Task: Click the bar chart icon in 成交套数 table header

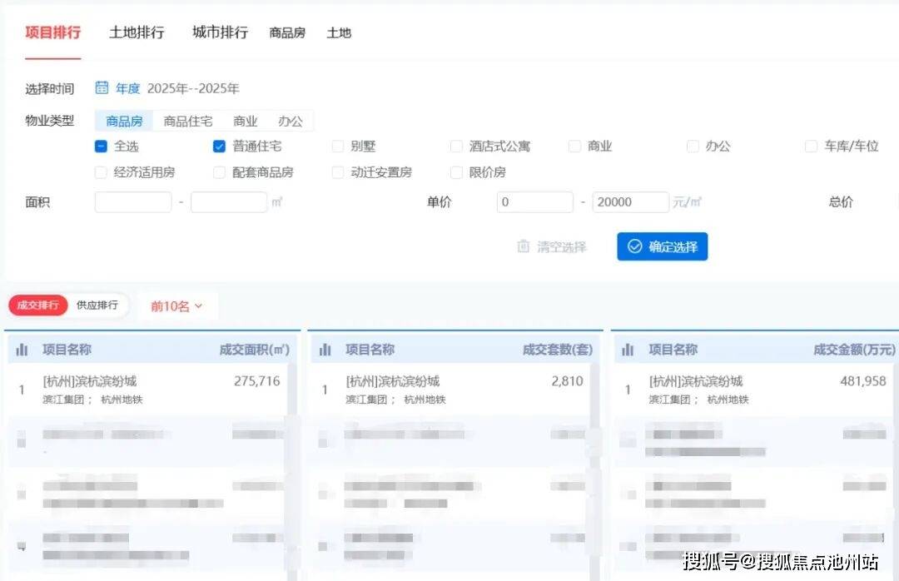Action: coord(325,350)
